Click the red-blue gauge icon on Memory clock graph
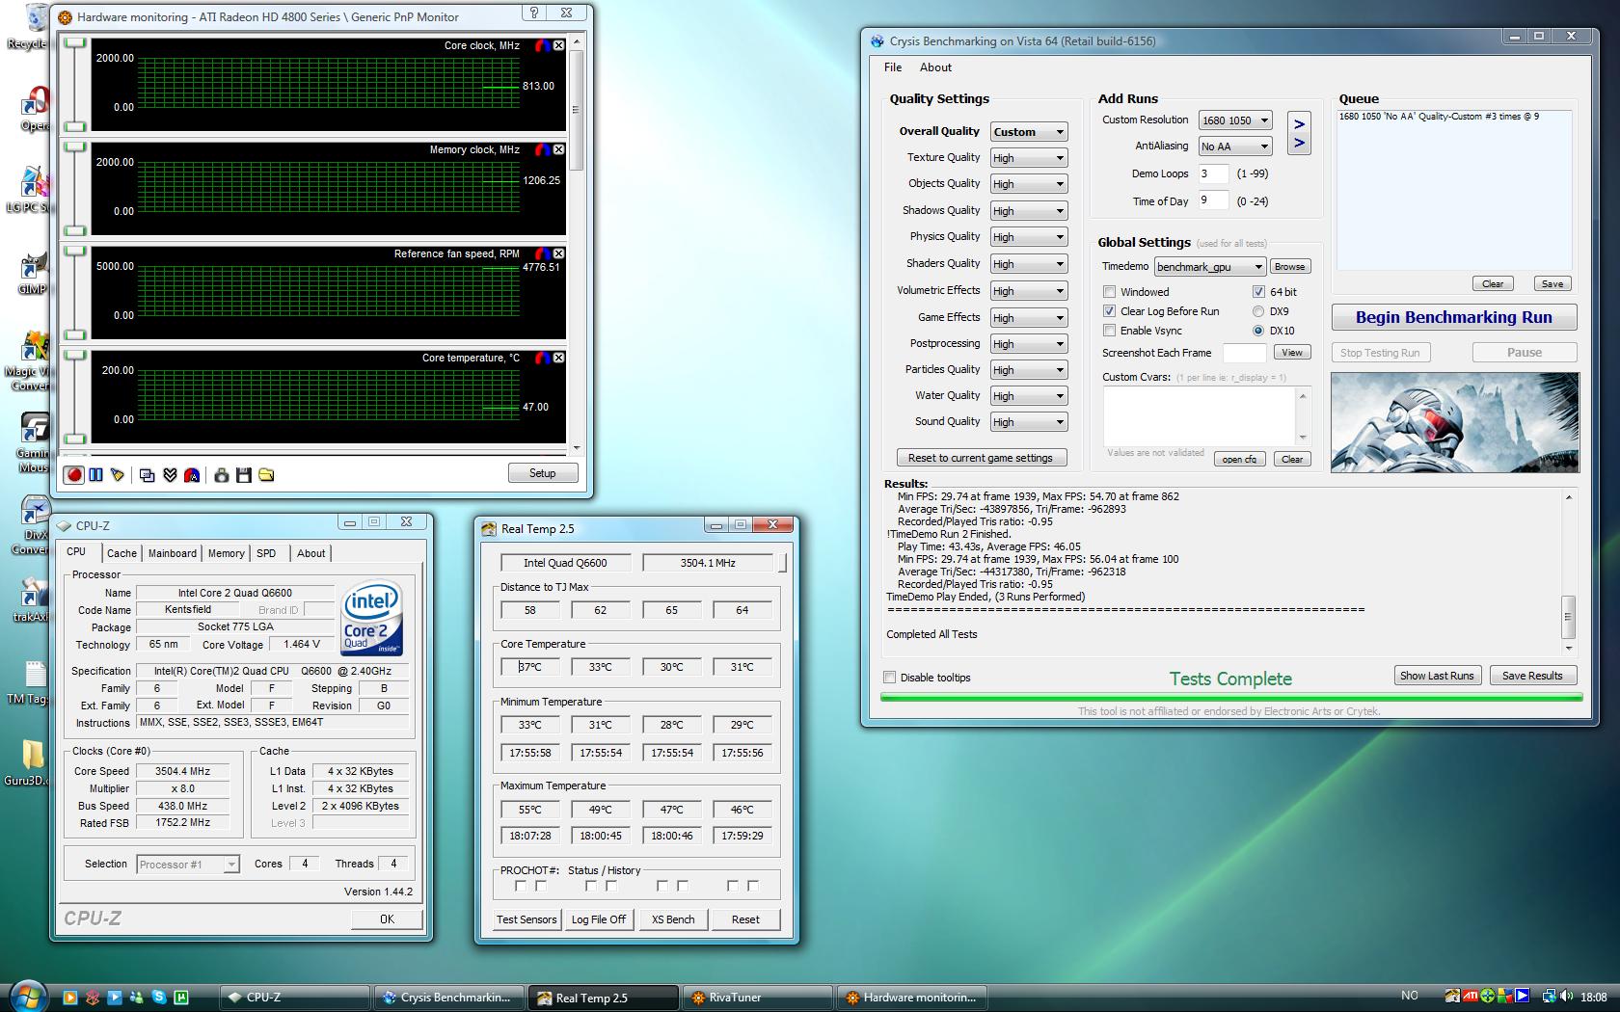This screenshot has width=1620, height=1012. (543, 149)
